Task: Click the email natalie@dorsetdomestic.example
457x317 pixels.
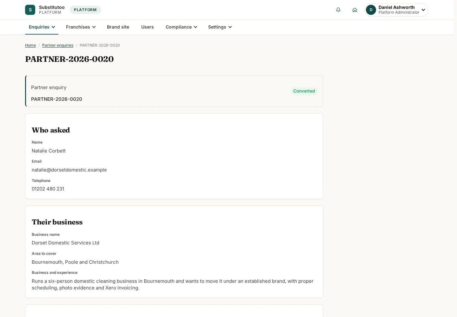Action: point(69,170)
